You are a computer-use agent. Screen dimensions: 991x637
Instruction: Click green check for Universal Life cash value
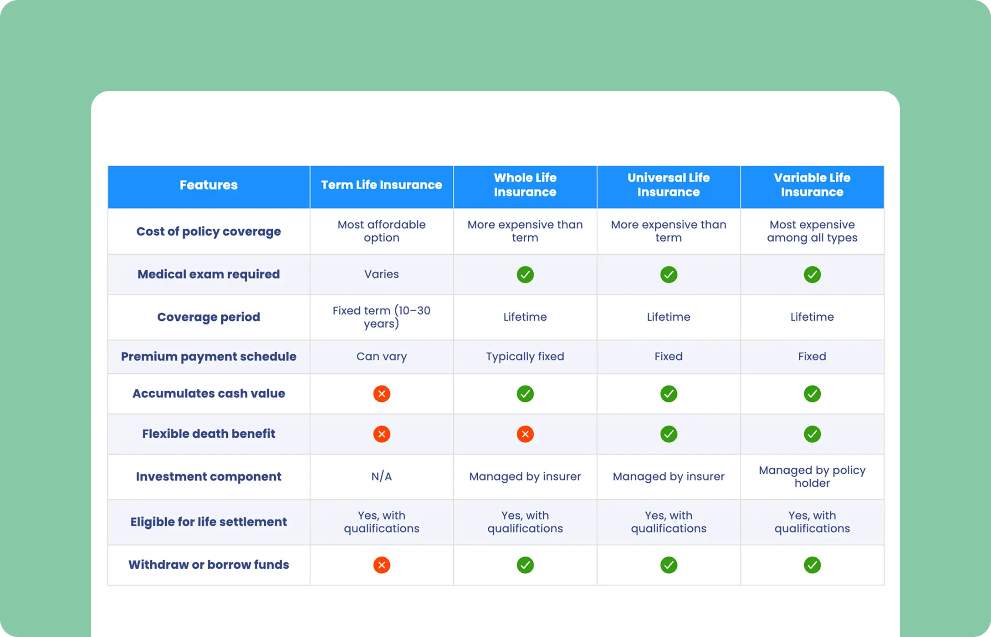click(669, 394)
